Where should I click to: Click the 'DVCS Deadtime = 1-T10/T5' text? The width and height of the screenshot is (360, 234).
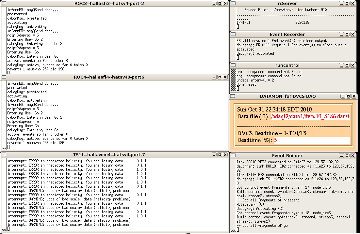[x=272, y=133]
